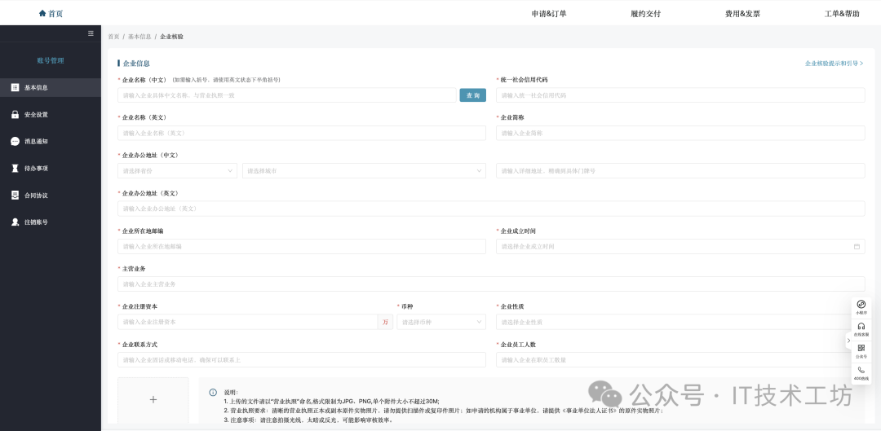Focus the detailed address 详细地址 input
This screenshot has width=881, height=431.
680,170
